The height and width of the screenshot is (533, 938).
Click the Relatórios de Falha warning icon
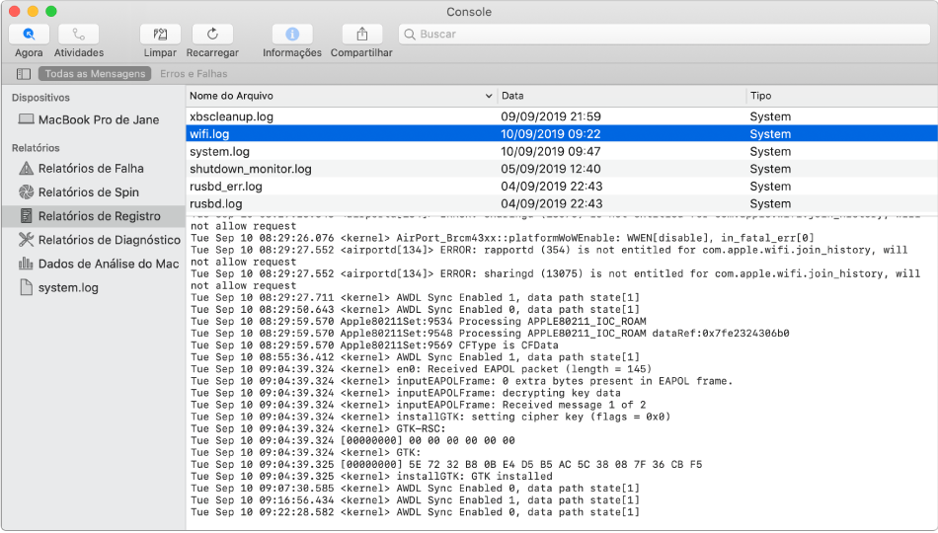26,168
